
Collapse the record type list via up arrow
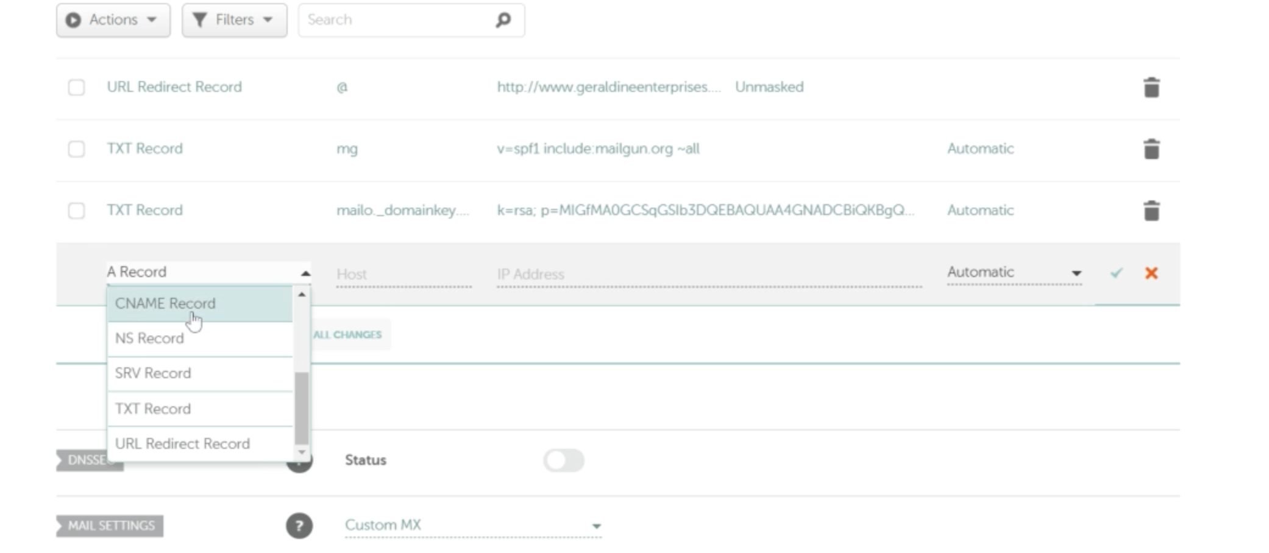click(304, 272)
